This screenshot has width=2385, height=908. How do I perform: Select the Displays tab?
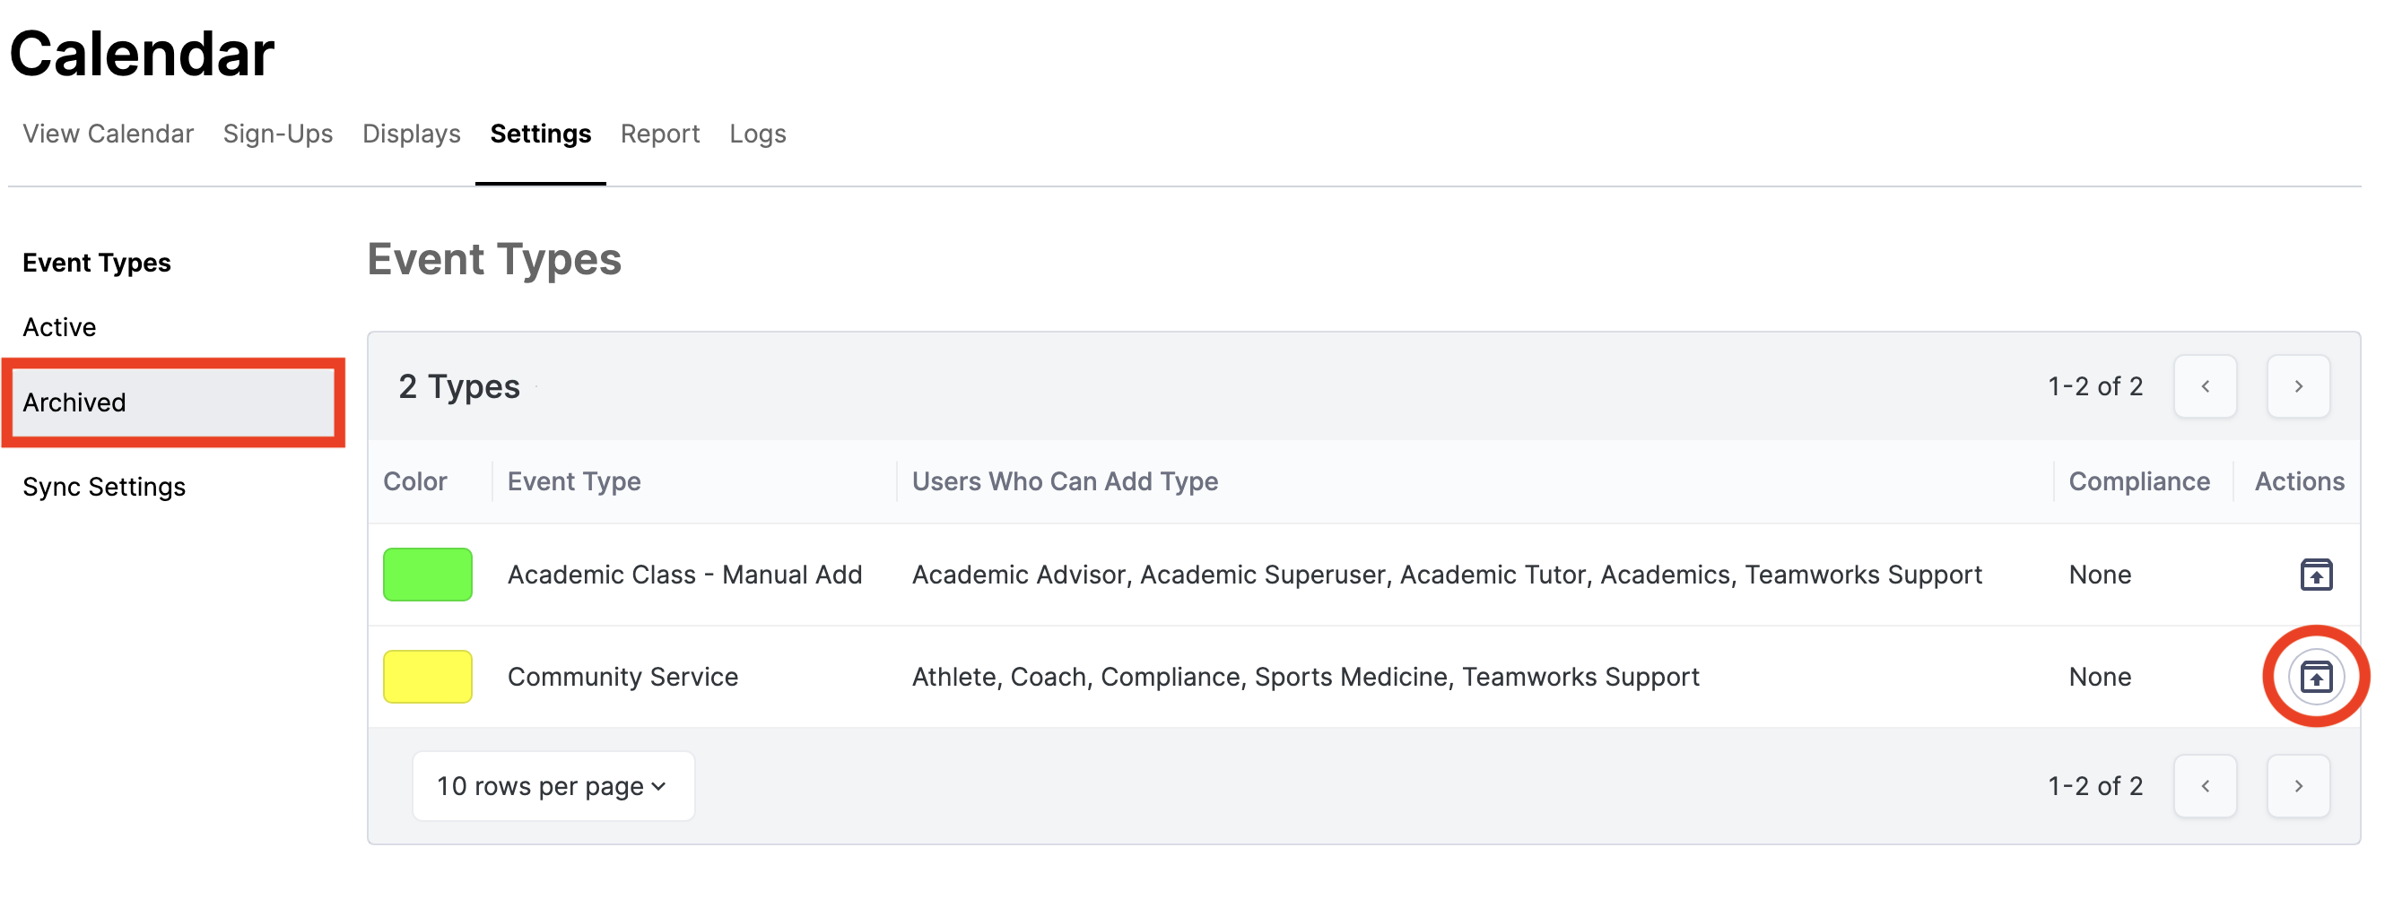(x=411, y=134)
